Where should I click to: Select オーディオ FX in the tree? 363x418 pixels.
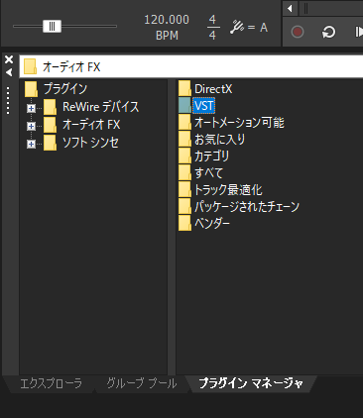click(x=91, y=125)
